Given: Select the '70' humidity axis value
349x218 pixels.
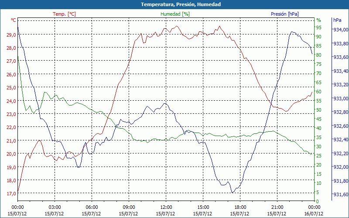Looking at the screenshot, I should pos(319,73).
